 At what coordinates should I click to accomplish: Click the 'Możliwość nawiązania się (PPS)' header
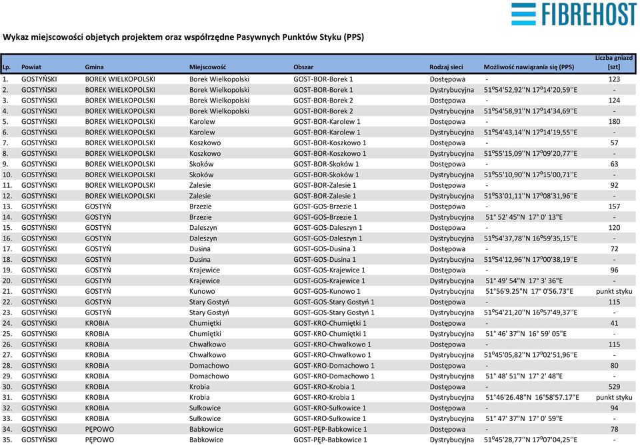pyautogui.click(x=529, y=67)
